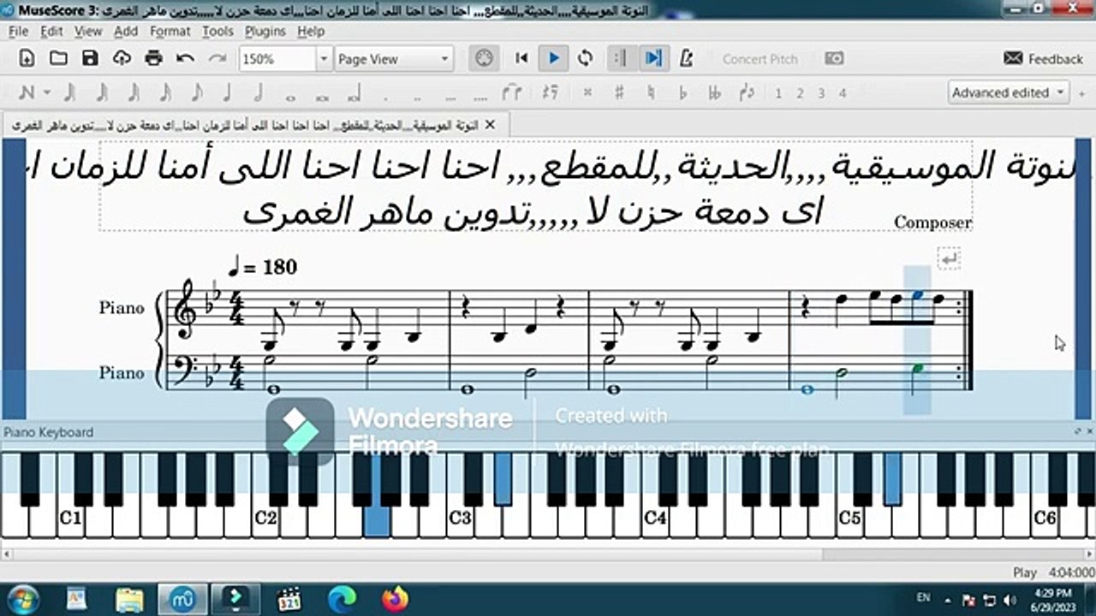Toggle pan score during playback
The width and height of the screenshot is (1096, 616).
[653, 58]
